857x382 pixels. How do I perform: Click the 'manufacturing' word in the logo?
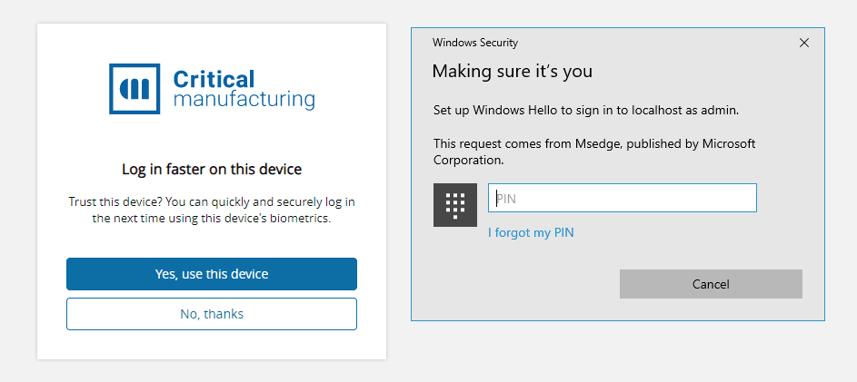pyautogui.click(x=244, y=99)
